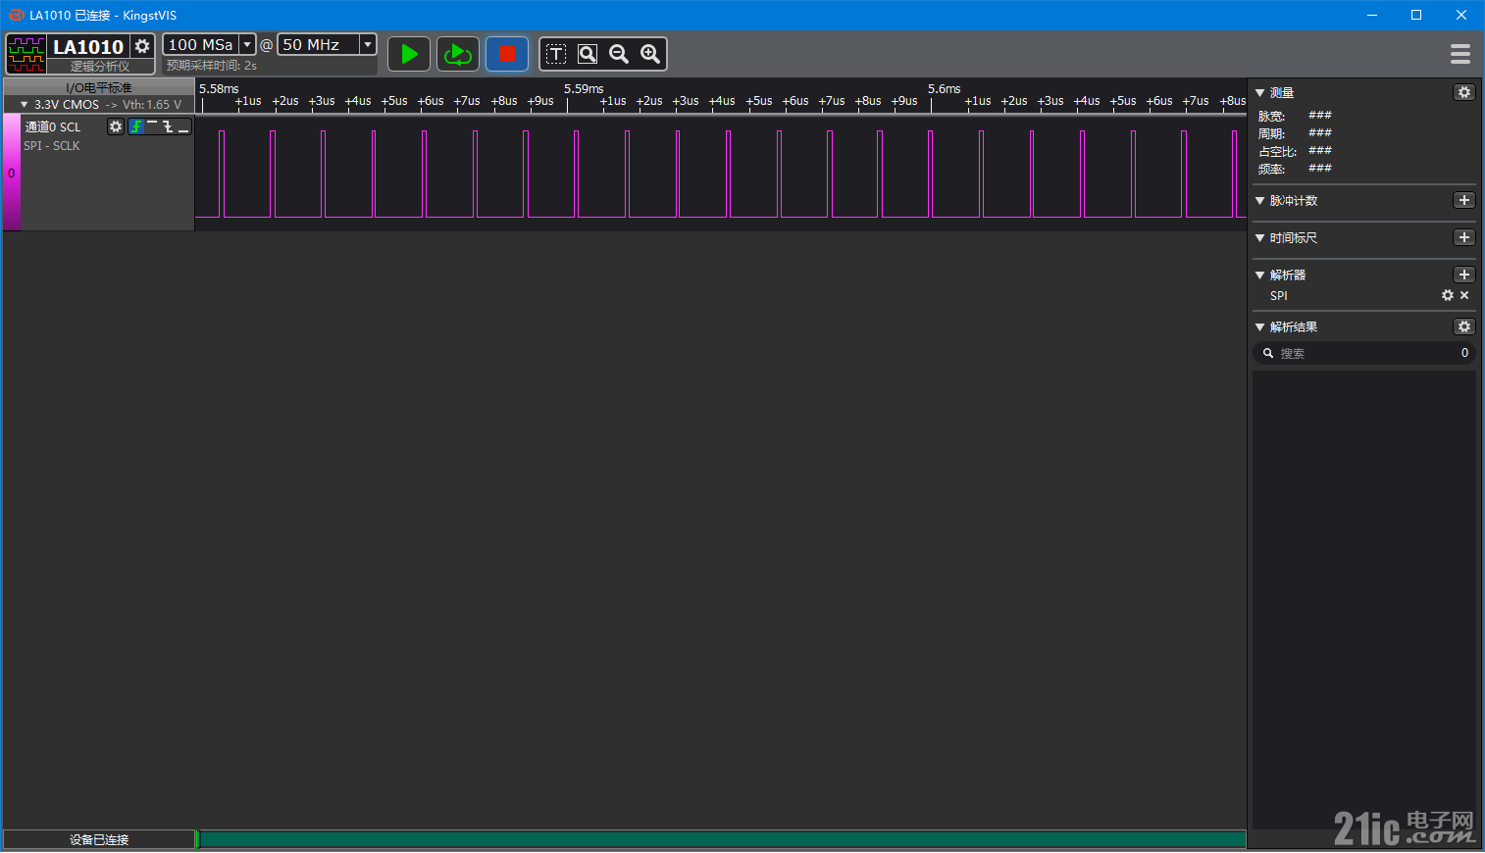Viewport: 1485px width, 853px height.
Task: Collapse the 测量 measurement section
Action: [x=1260, y=92]
